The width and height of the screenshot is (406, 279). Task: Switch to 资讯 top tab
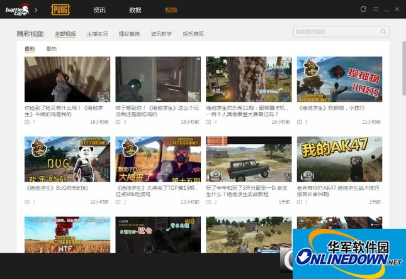[x=99, y=10]
